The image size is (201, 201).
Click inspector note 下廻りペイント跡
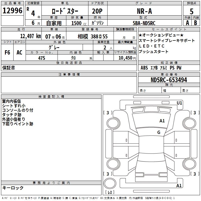point(18,124)
